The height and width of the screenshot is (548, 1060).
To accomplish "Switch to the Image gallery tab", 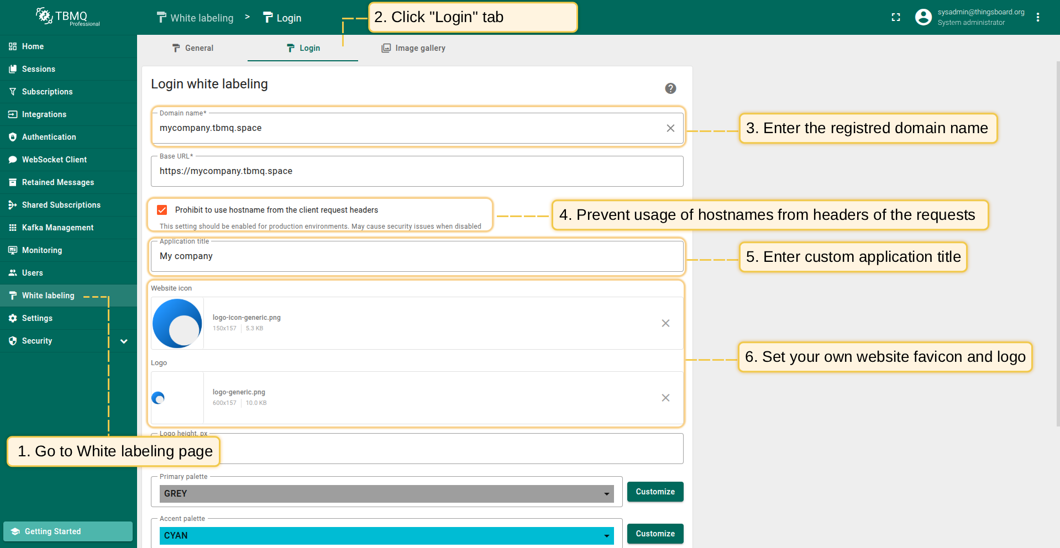I will pos(413,48).
